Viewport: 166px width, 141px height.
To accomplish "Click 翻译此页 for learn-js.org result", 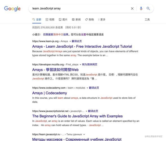I will [x=77, y=41].
